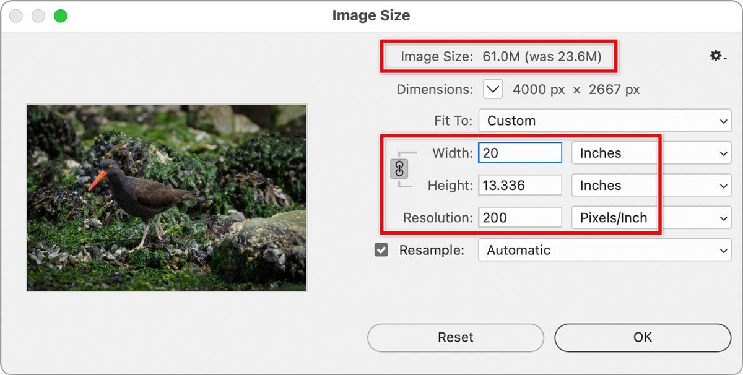Image resolution: width=743 pixels, height=375 pixels.
Task: Edit the Height value 13.336
Action: [519, 185]
